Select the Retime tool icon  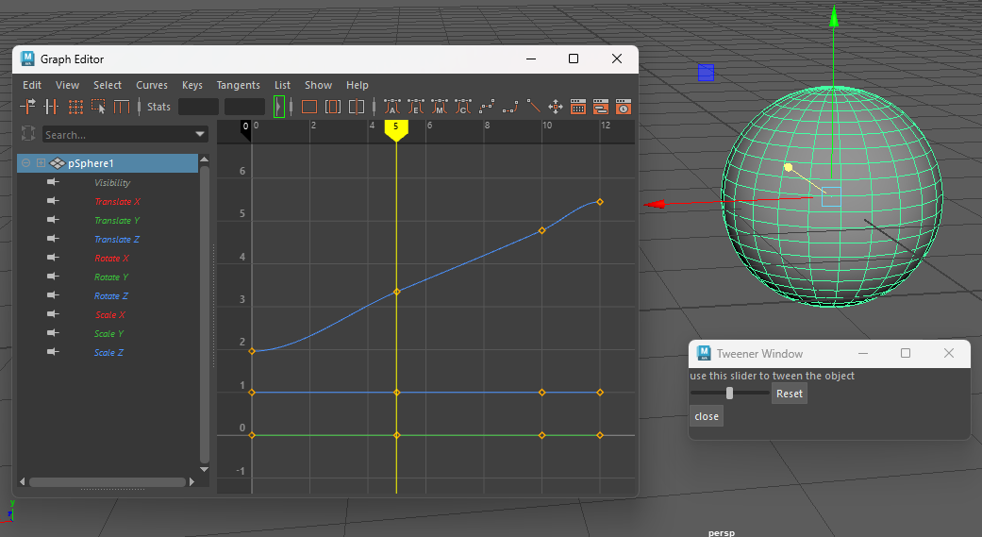tap(121, 107)
